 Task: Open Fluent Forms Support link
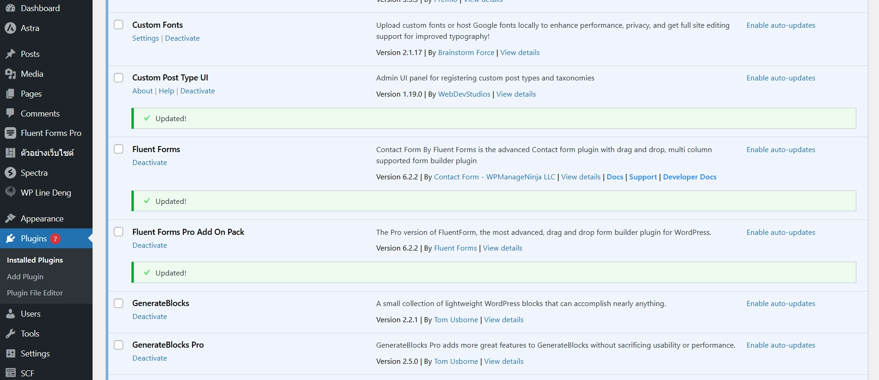(643, 177)
